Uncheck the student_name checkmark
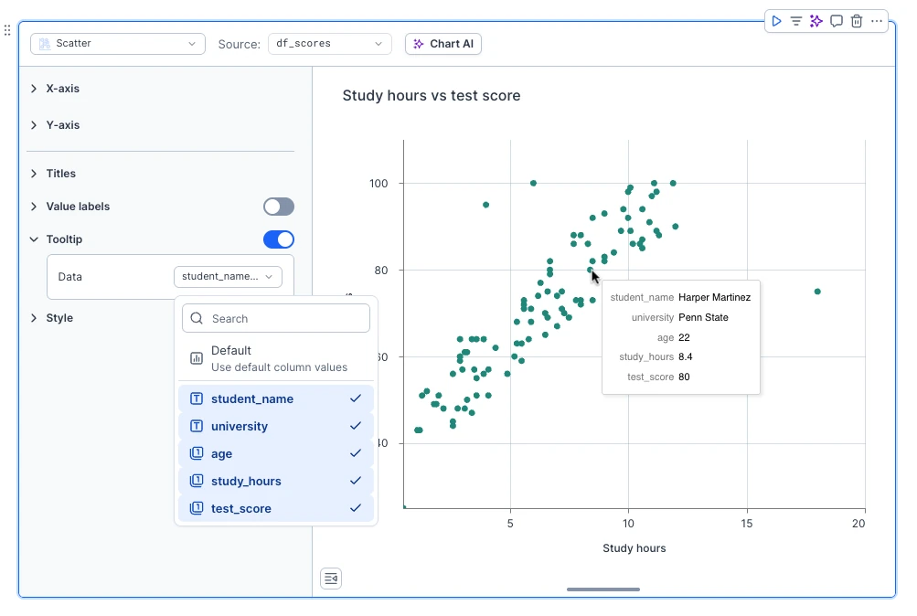The image size is (917, 616). click(356, 398)
